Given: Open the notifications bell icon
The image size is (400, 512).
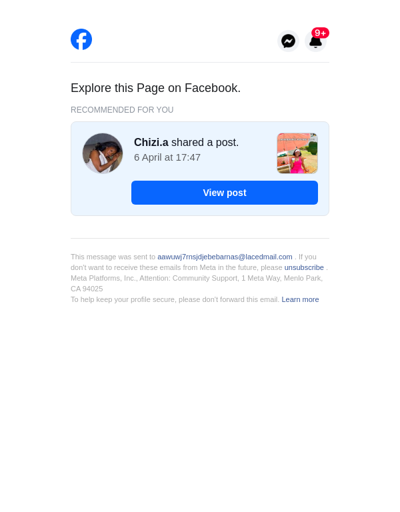Looking at the screenshot, I should [315, 42].
